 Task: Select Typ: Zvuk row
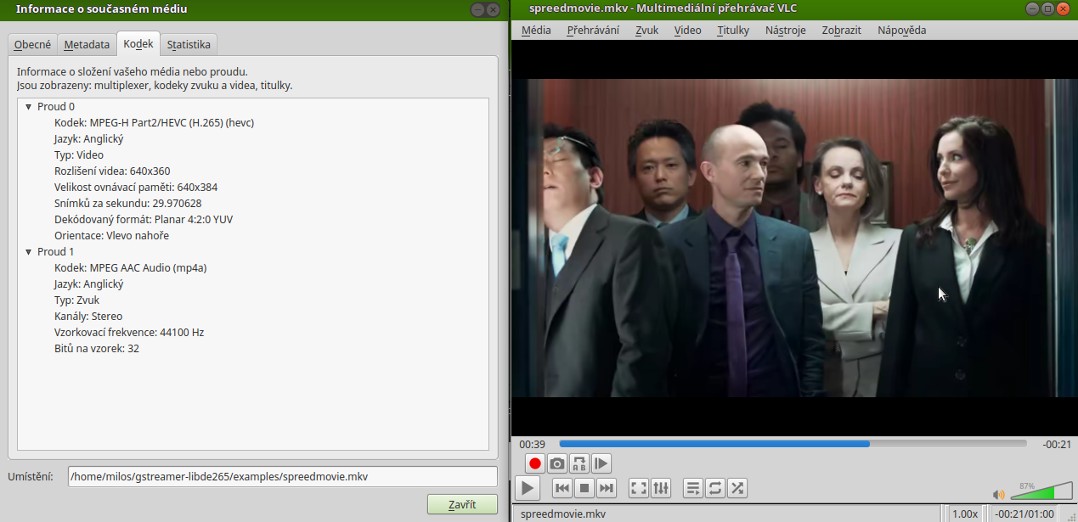pos(76,300)
